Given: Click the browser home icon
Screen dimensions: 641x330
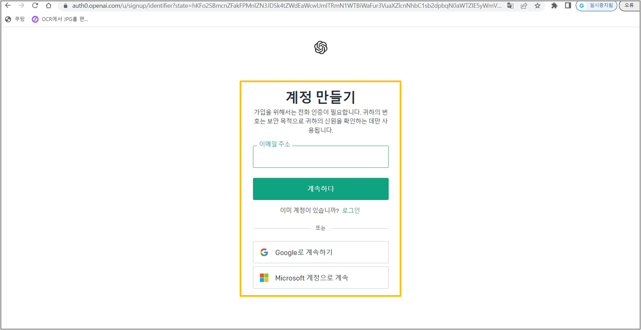Looking at the screenshot, I should point(49,6).
